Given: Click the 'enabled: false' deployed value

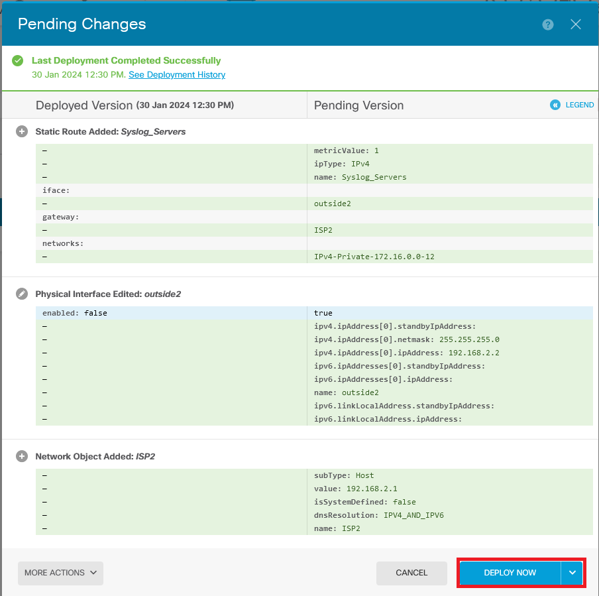Looking at the screenshot, I should (x=74, y=313).
